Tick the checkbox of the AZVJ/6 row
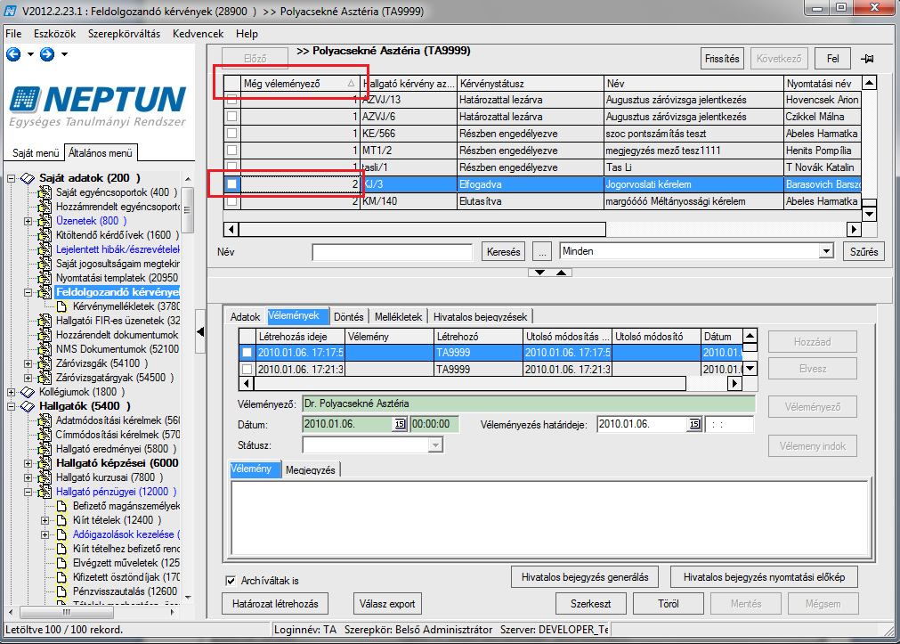Viewport: 900px width, 644px height. coord(231,116)
